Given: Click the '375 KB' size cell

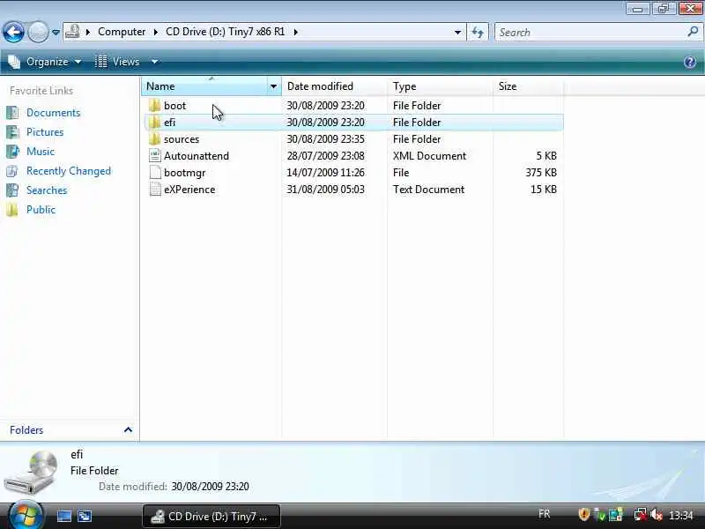Looking at the screenshot, I should coord(541,173).
